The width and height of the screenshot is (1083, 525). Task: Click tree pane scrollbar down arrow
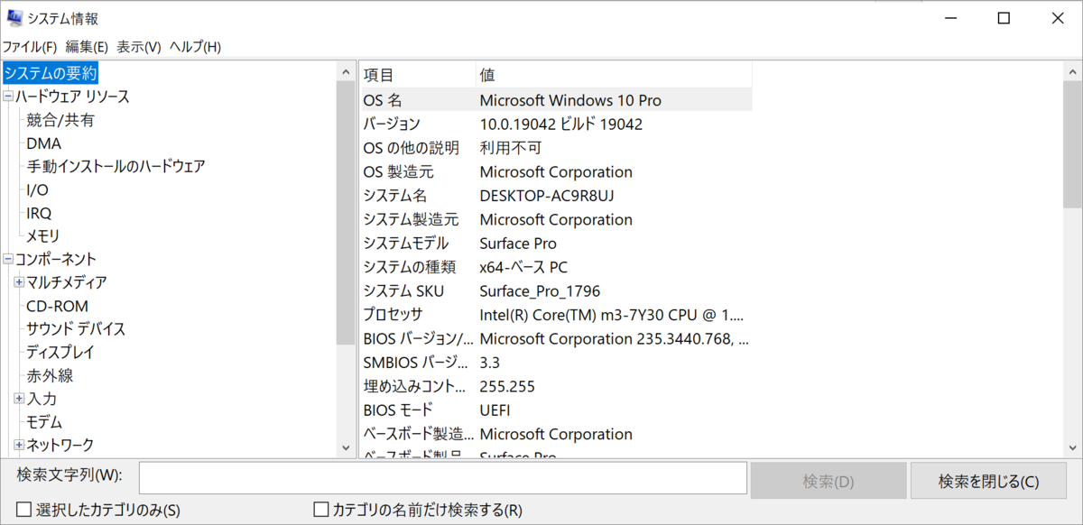(347, 447)
